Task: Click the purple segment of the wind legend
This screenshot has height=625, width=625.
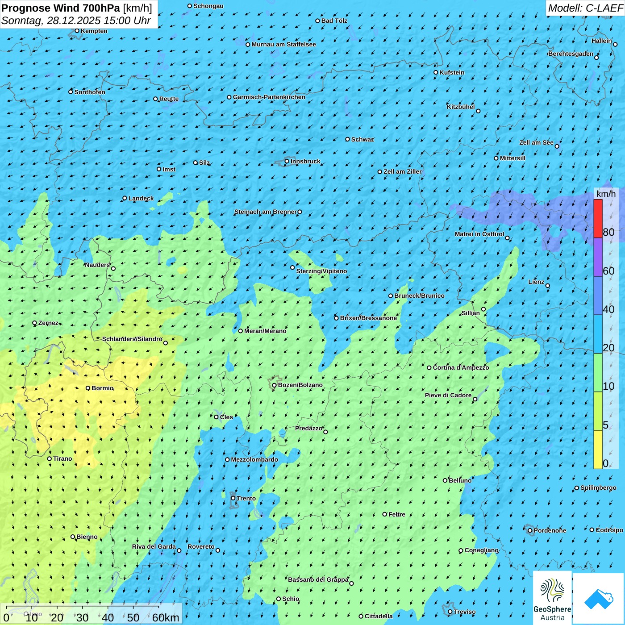Action: coord(598,257)
